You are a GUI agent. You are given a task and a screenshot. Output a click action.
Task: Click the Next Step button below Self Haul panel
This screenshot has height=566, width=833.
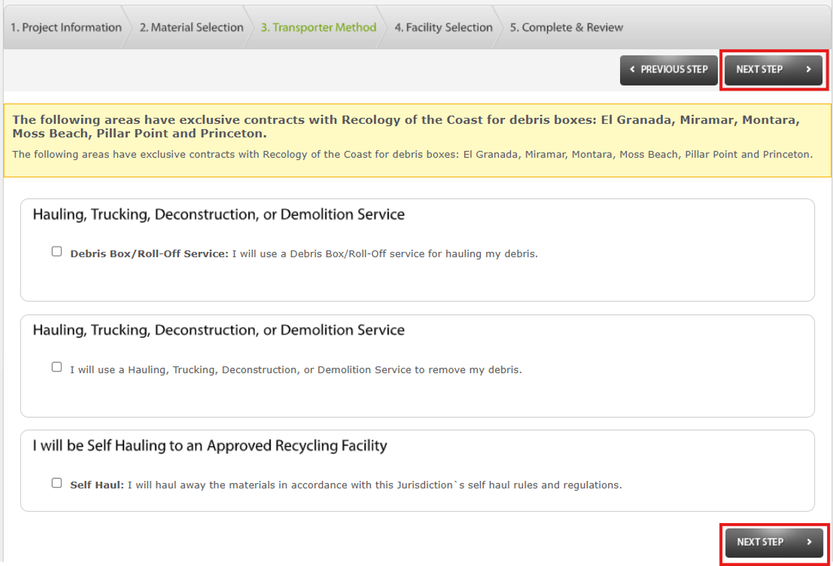click(774, 542)
